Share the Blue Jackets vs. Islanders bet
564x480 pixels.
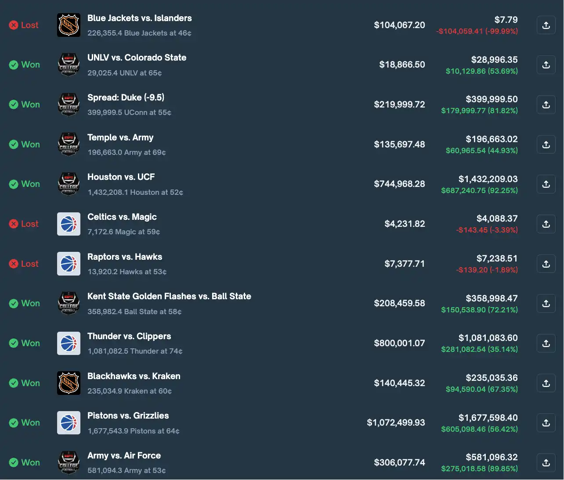546,25
